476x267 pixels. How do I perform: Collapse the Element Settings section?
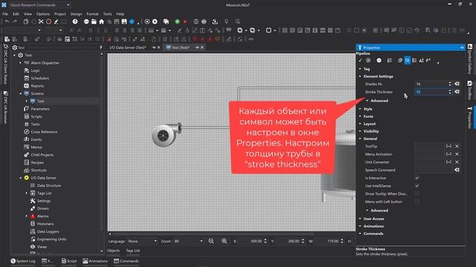360,76
